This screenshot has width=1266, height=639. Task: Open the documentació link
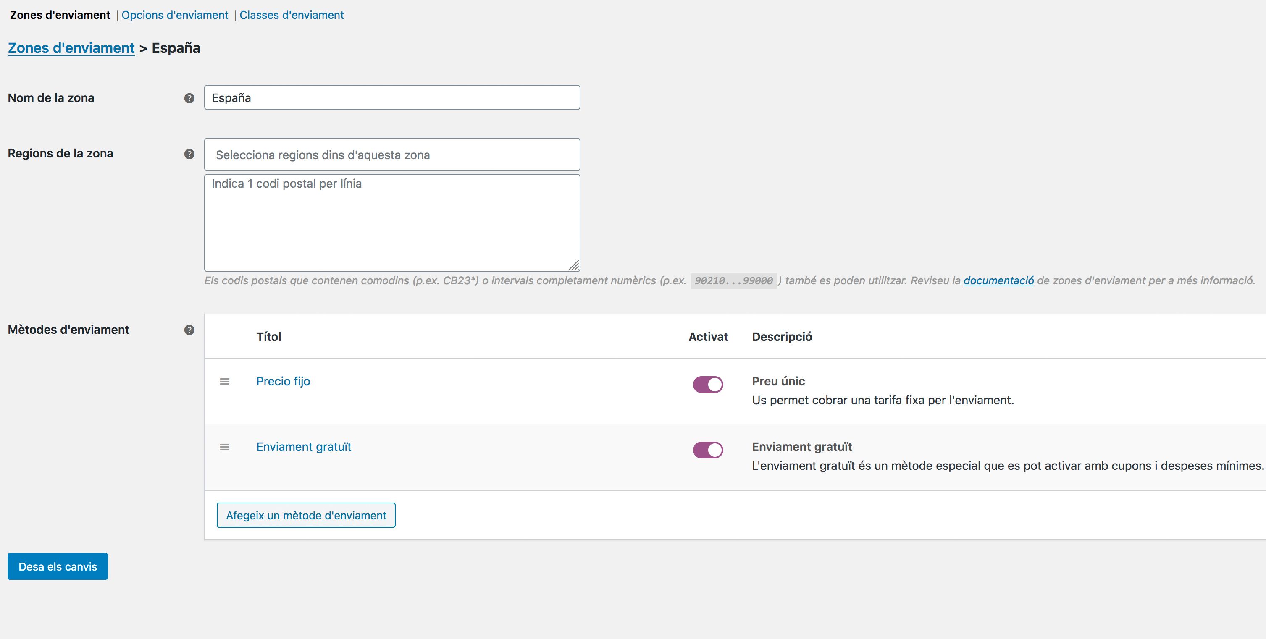pyautogui.click(x=999, y=280)
